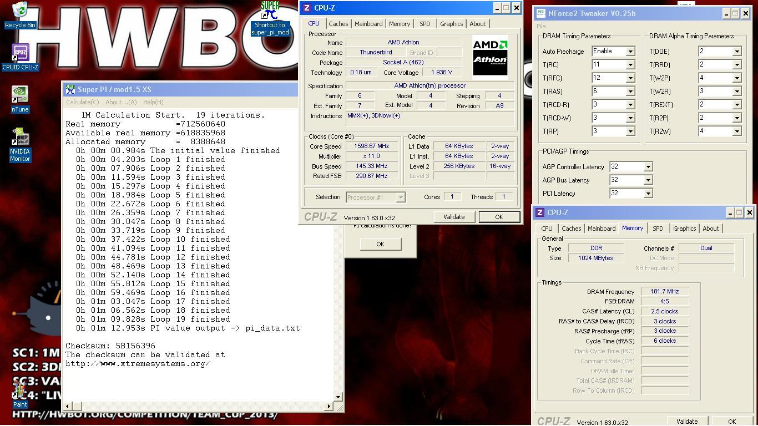The height and width of the screenshot is (426, 758).
Task: Open the Recycle Bin desktop icon
Action: 20,15
